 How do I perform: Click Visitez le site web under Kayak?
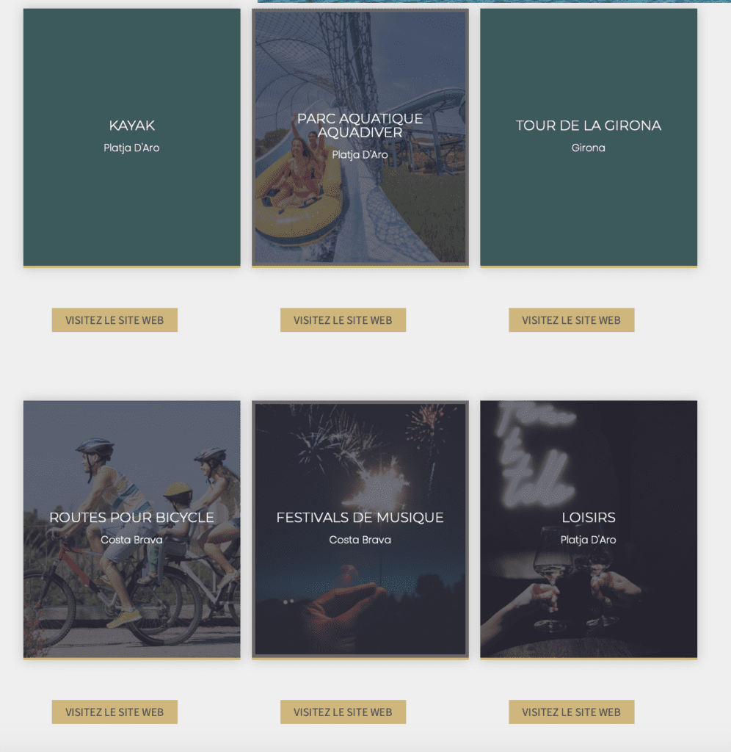pos(114,320)
